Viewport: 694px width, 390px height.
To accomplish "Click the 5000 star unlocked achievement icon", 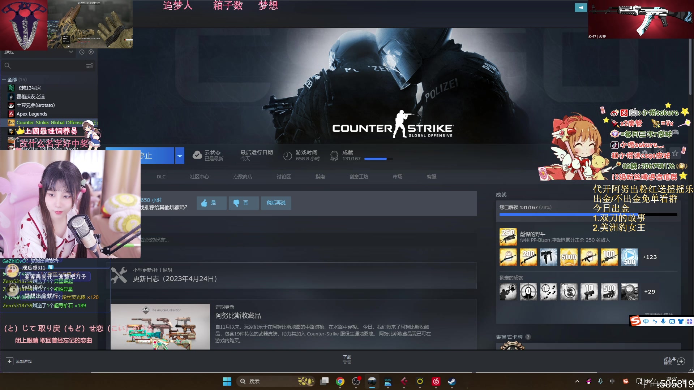I will (x=569, y=257).
